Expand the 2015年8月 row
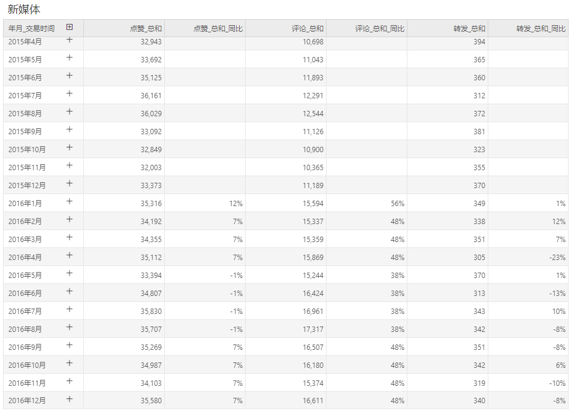Screen dimensions: 574x414 (x=69, y=111)
